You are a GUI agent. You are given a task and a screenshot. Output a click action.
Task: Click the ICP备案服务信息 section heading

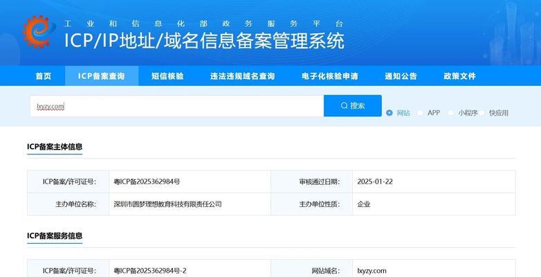click(55, 236)
